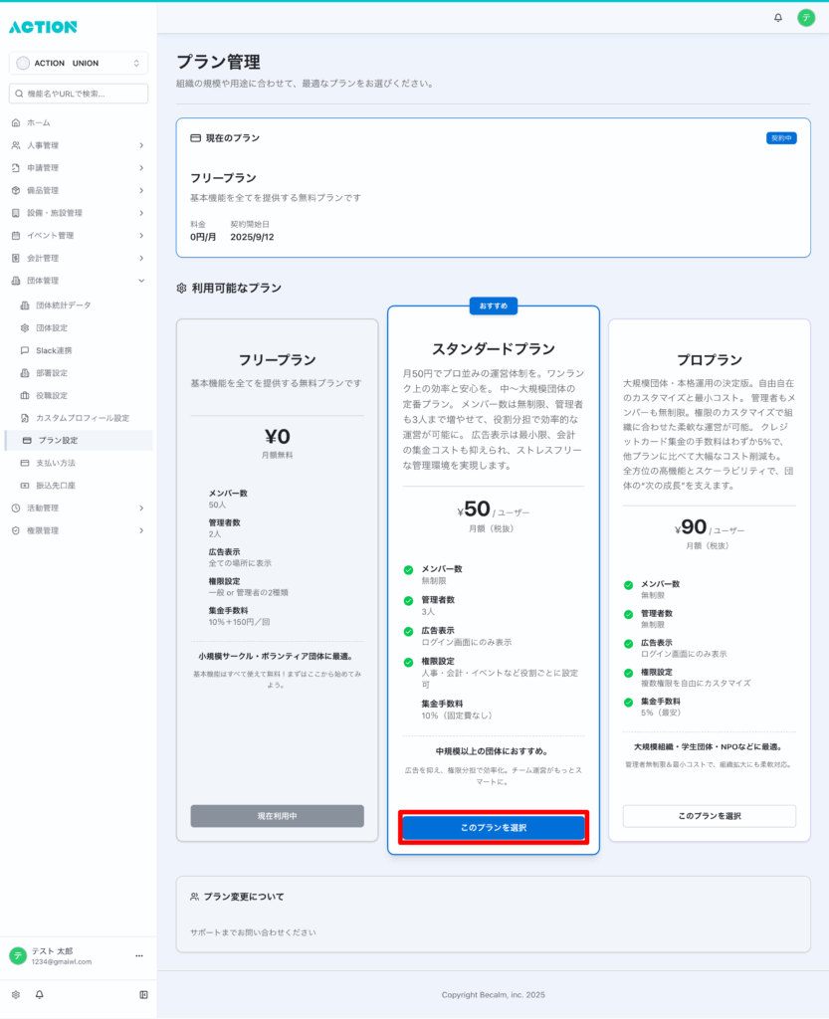
Task: Select the スタンダードプラン with このプランを選択
Action: point(493,828)
